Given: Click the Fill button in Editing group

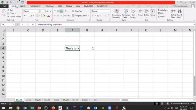Looking at the screenshot, I should [x=161, y=13].
